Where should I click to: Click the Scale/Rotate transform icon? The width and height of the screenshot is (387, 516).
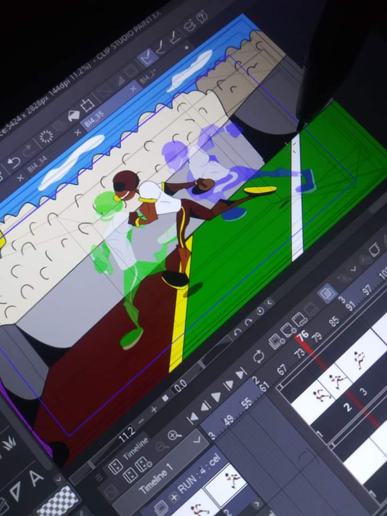(88, 105)
